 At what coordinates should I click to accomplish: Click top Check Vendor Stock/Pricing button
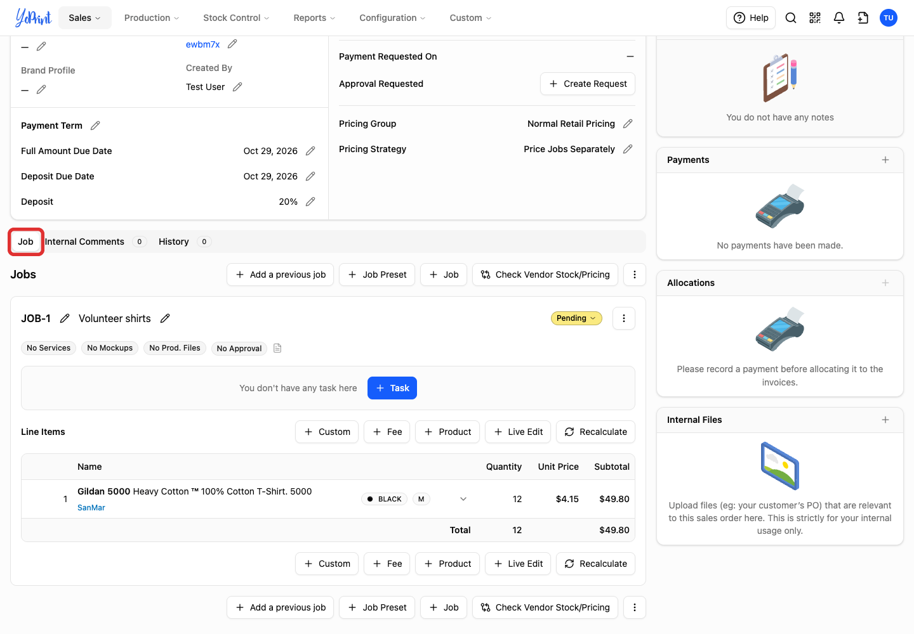pos(545,275)
